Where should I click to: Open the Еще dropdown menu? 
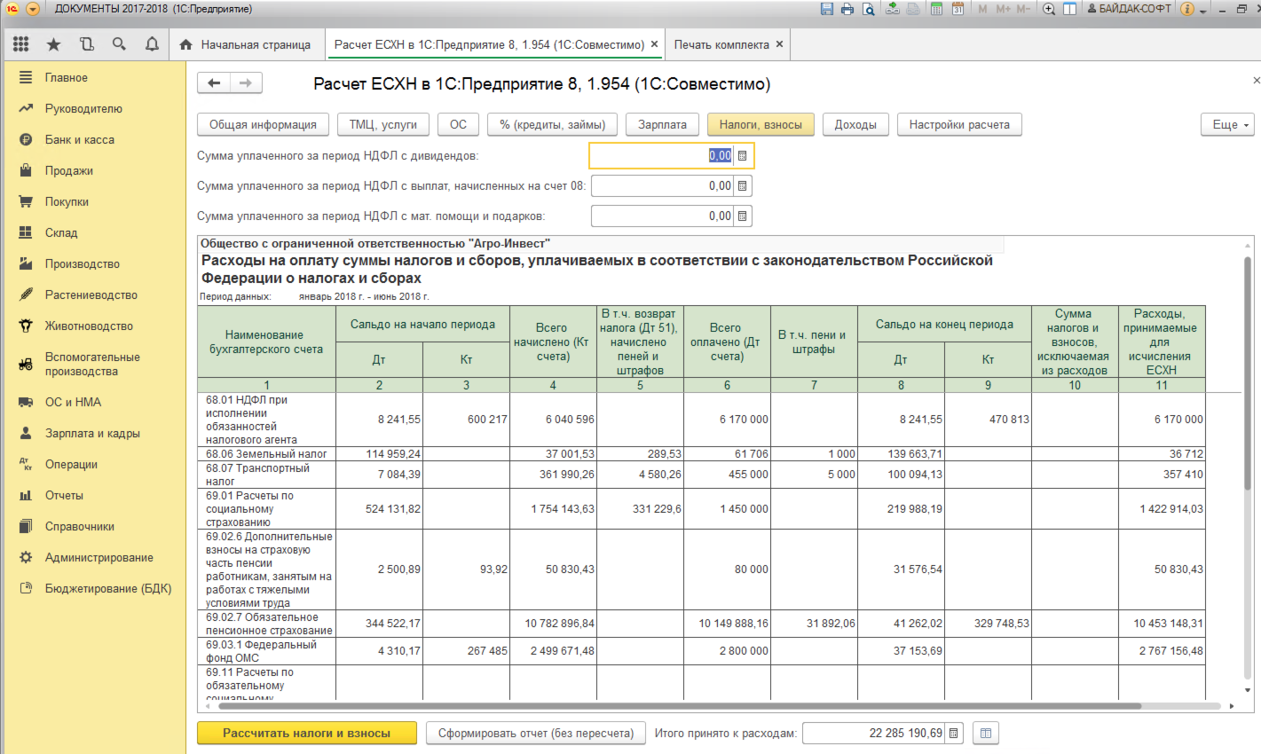pyautogui.click(x=1228, y=125)
